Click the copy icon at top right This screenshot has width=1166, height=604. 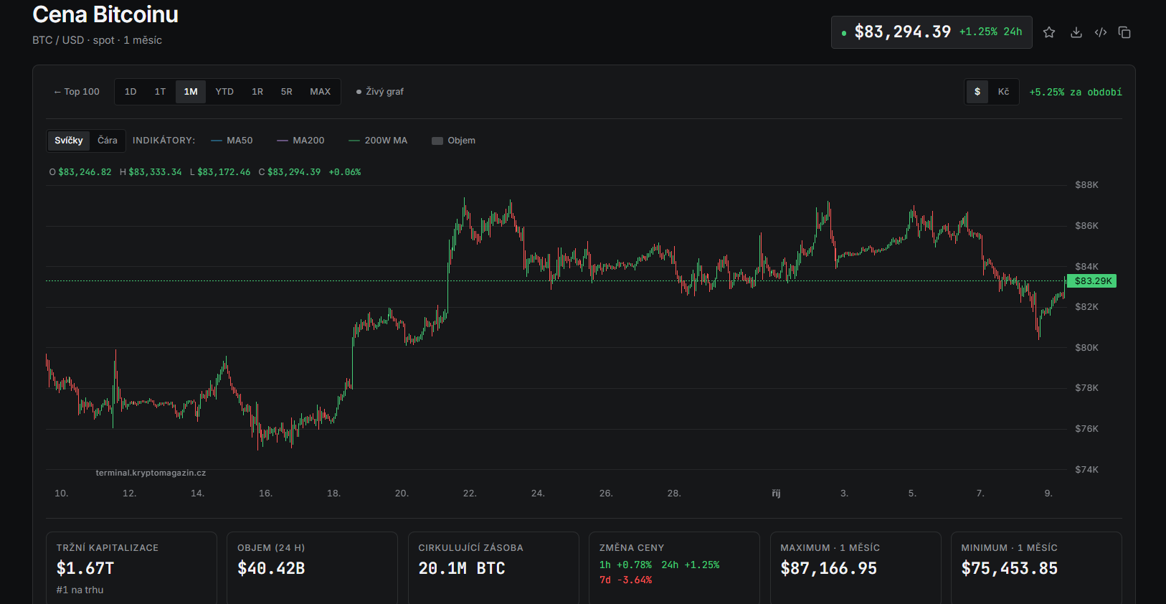(x=1124, y=32)
